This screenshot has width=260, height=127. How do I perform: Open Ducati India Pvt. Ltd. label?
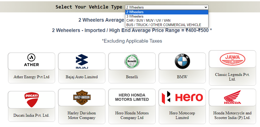click(x=32, y=115)
